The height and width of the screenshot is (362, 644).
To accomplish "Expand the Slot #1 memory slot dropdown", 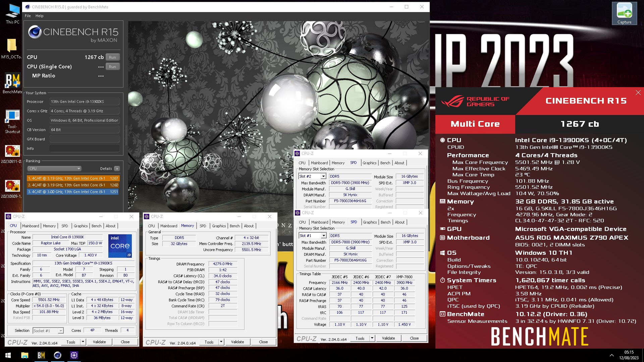I will point(324,236).
